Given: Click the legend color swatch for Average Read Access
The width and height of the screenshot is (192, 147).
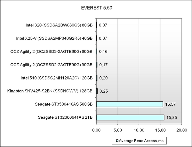Looking at the screenshot, I should [117, 141].
